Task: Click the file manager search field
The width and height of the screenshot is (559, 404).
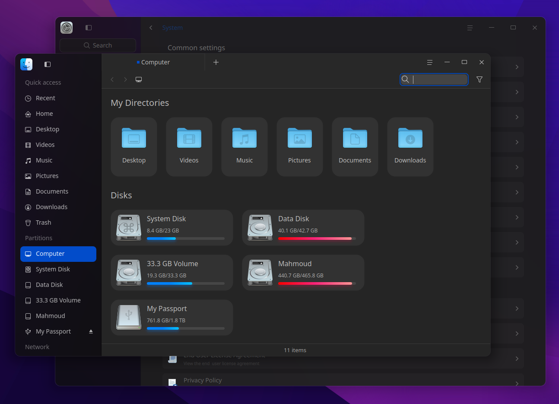Action: pos(434,80)
